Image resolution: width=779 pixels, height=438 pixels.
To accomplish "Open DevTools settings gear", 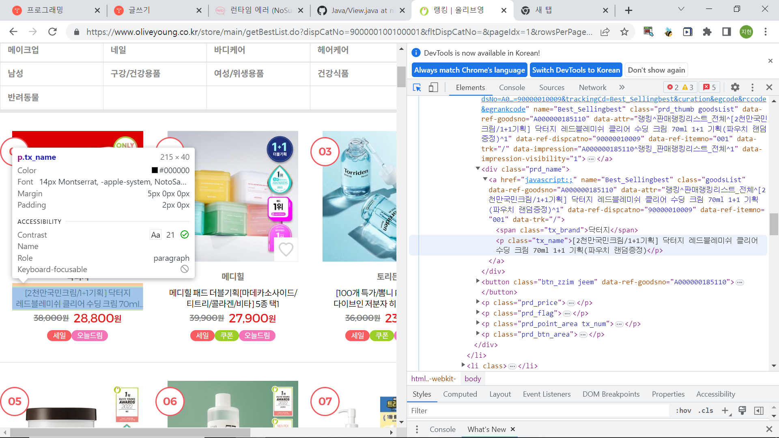I will click(x=735, y=87).
